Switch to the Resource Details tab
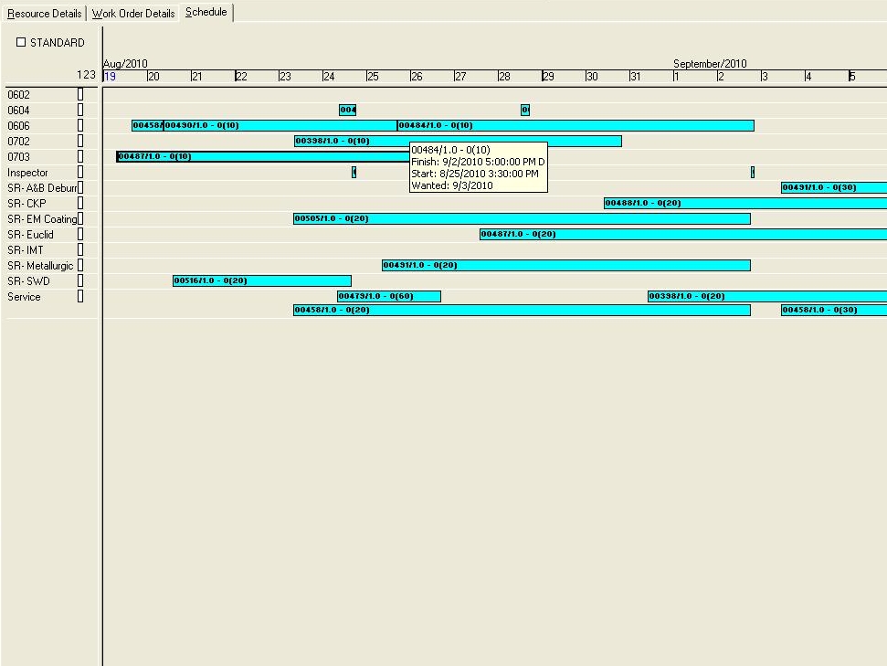The image size is (887, 666). [x=44, y=14]
